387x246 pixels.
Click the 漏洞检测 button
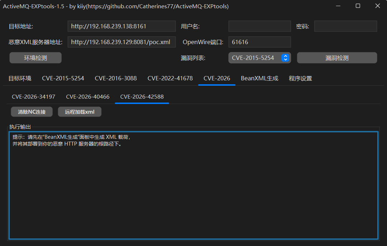click(x=337, y=58)
